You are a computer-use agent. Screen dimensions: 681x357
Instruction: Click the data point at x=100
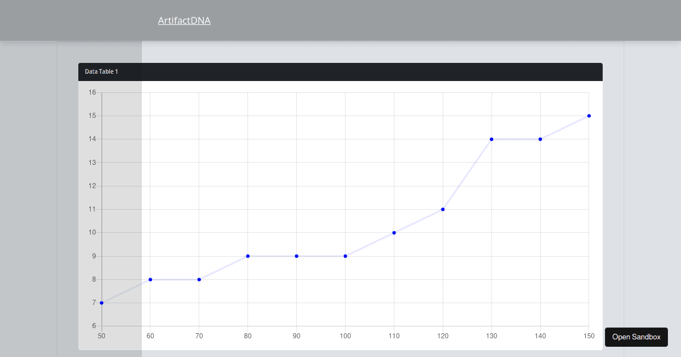(346, 256)
